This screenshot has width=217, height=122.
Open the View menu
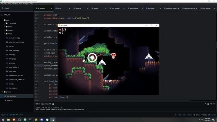(x=9, y=4)
